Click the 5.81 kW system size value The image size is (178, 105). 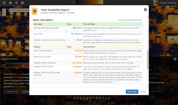coord(78,51)
